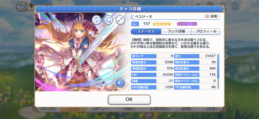
Task: Click the Lv 157 level indicator
Action: [x=141, y=24]
